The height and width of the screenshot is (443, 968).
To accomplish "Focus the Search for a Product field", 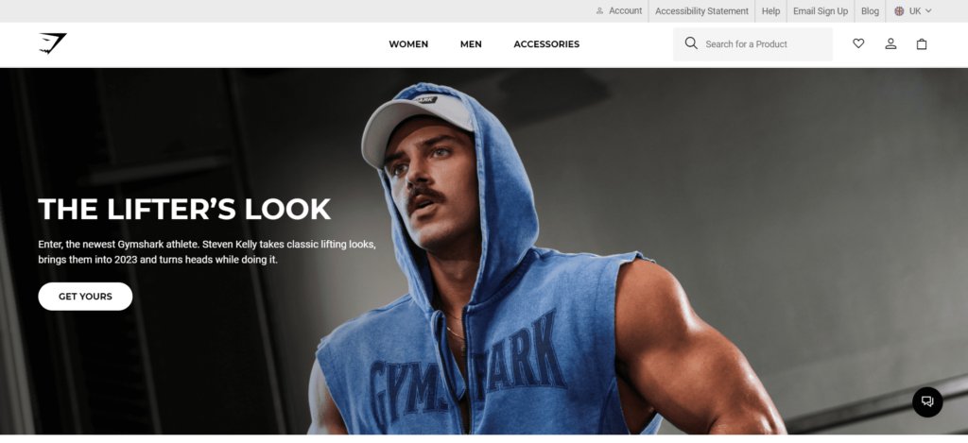I will 752,43.
